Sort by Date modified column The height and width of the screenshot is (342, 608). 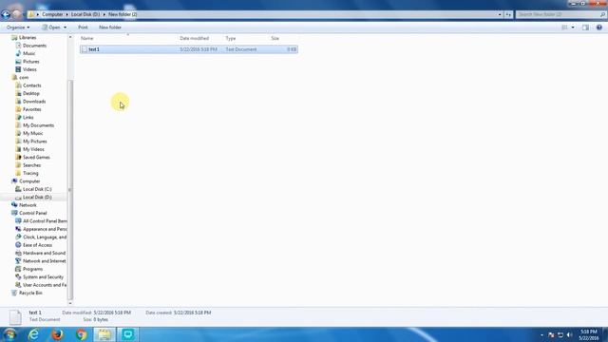tap(194, 38)
